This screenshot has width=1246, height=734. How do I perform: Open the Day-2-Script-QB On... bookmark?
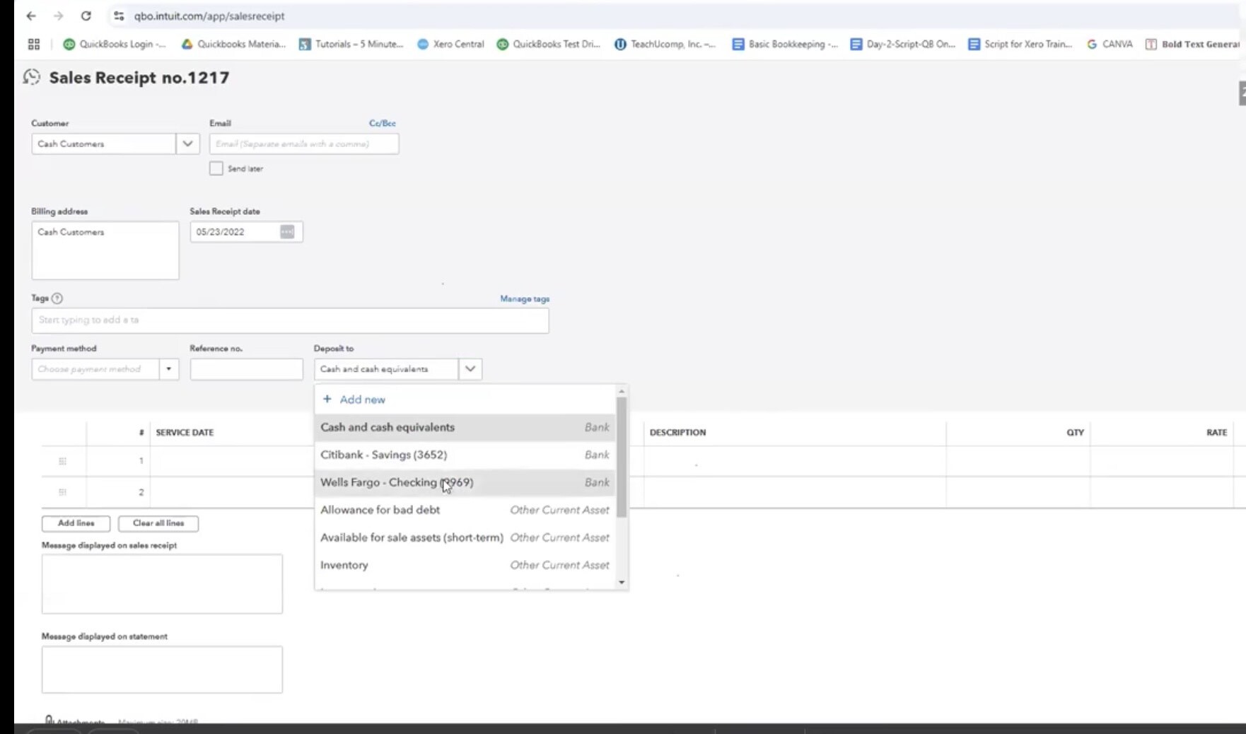[902, 44]
